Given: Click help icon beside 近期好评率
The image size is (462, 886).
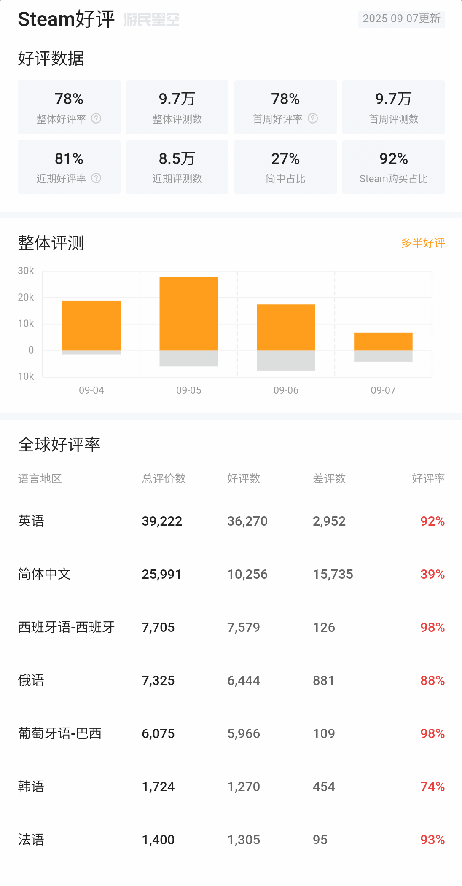Looking at the screenshot, I should [96, 178].
